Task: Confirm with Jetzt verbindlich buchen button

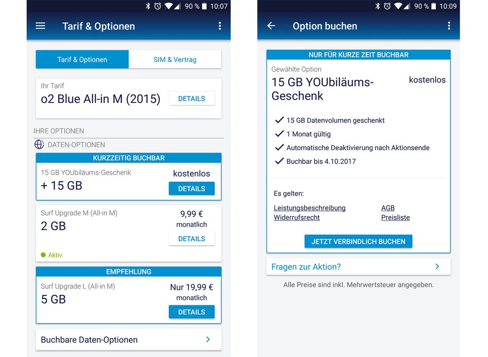Action: pyautogui.click(x=358, y=242)
